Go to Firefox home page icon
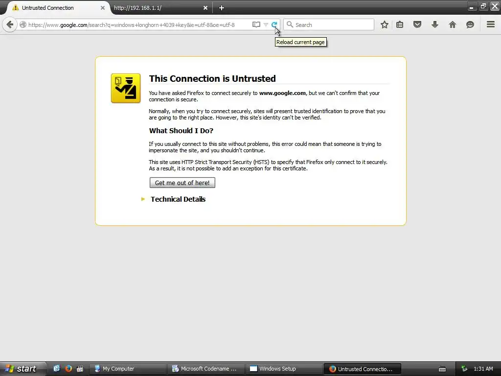The image size is (501, 376). point(453,24)
